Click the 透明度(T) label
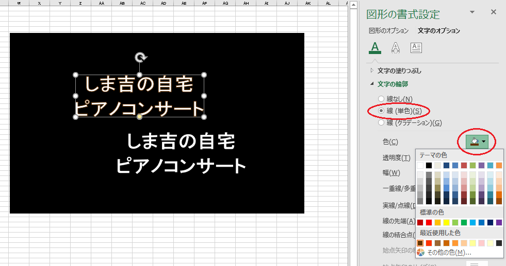 coord(396,157)
